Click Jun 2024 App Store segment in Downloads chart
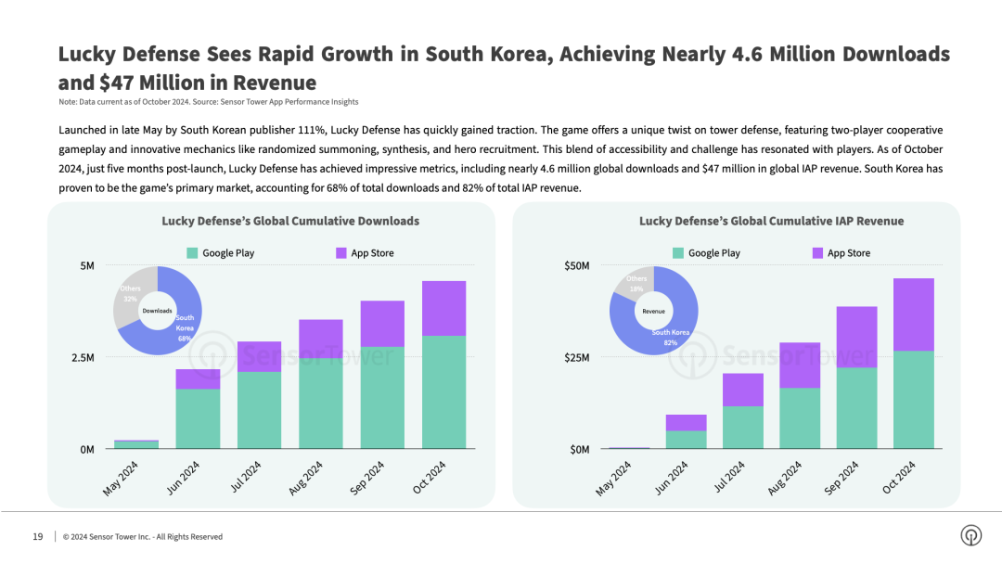 pos(199,378)
